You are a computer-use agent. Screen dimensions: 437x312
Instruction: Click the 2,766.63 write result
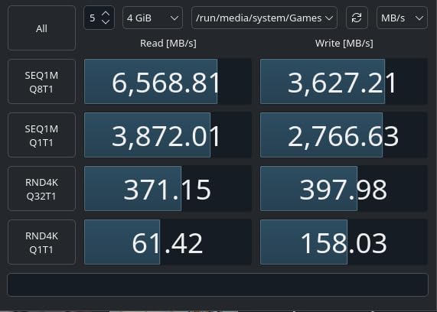(x=344, y=135)
